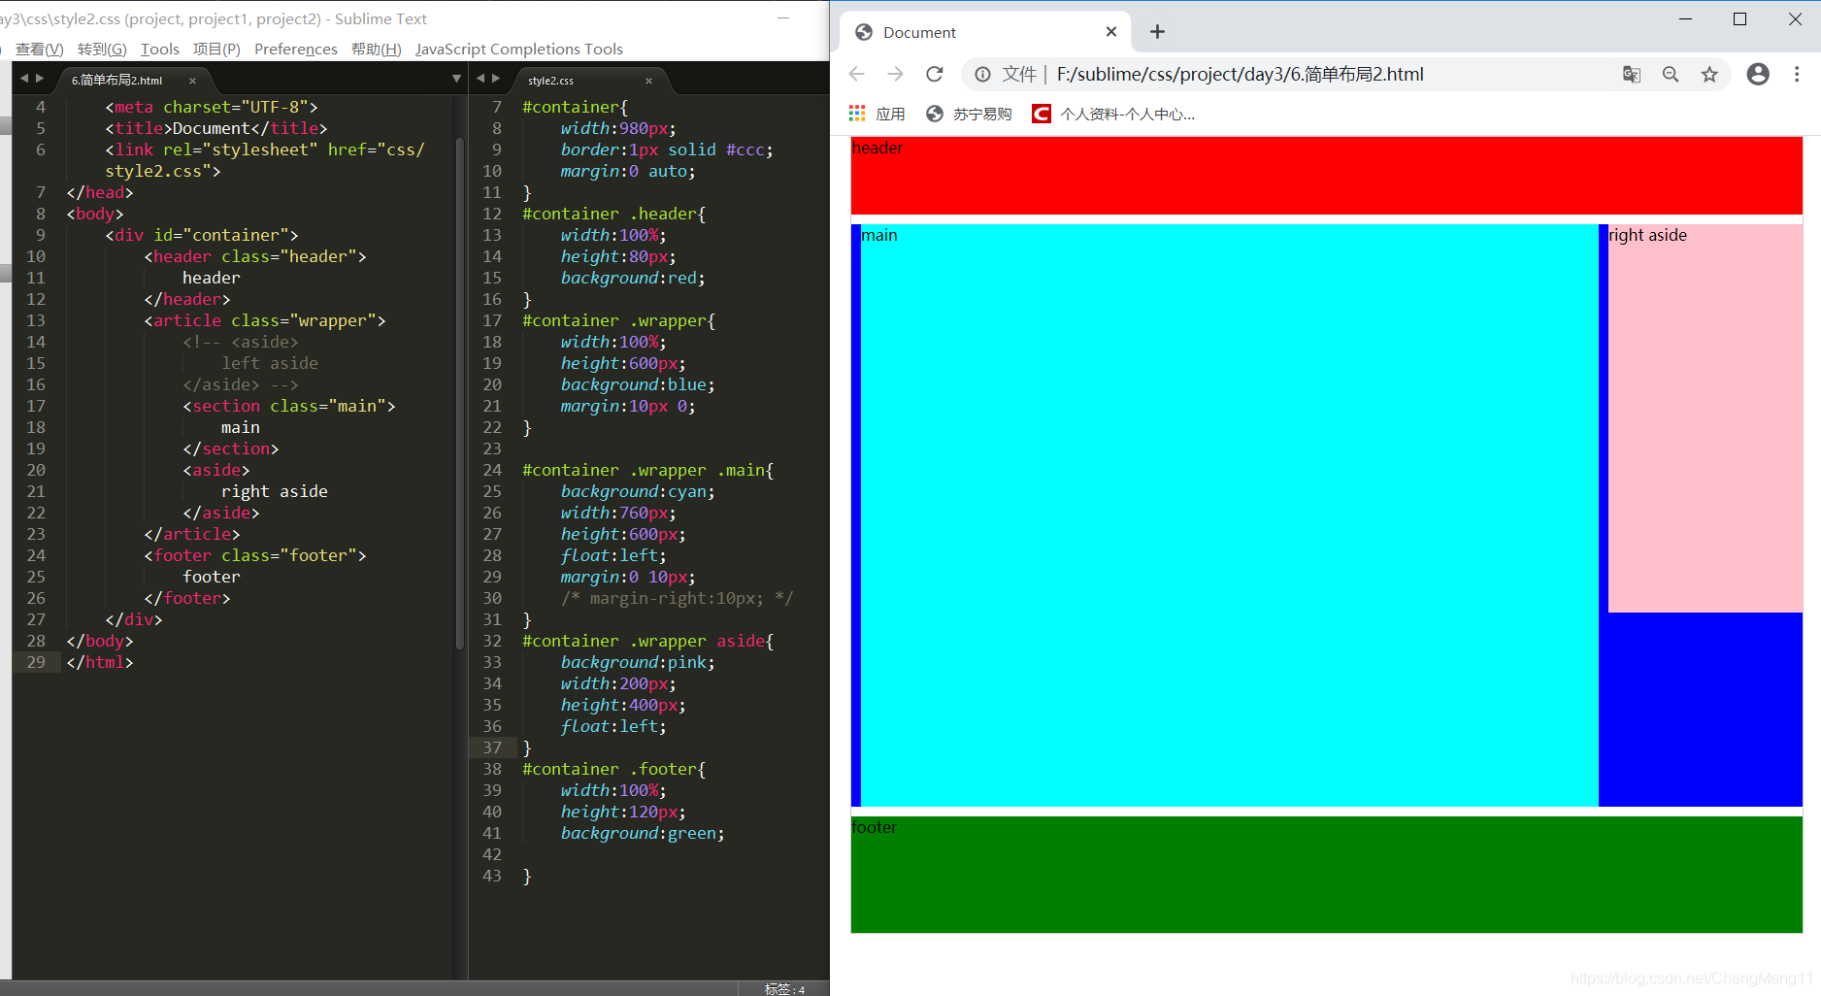The image size is (1821, 996).
Task: Click the zoom magnifier icon in address bar
Action: click(1671, 74)
